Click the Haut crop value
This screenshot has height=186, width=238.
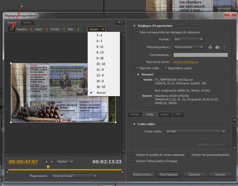point(47,29)
